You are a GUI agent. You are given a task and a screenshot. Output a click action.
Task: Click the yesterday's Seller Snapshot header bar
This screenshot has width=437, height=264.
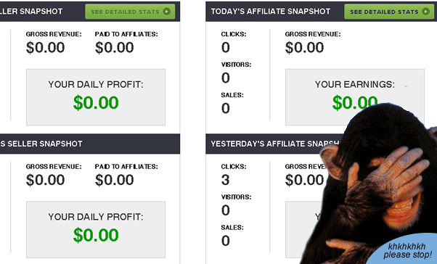(90, 144)
